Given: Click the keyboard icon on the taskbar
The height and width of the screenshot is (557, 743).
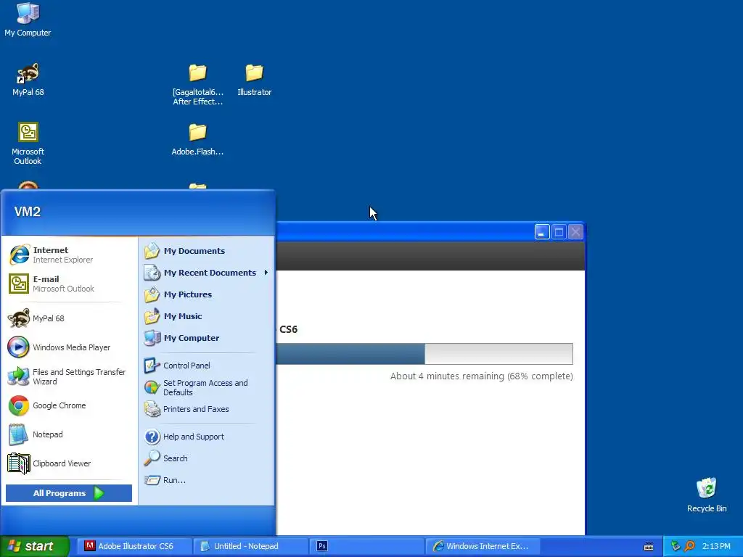Looking at the screenshot, I should point(649,547).
